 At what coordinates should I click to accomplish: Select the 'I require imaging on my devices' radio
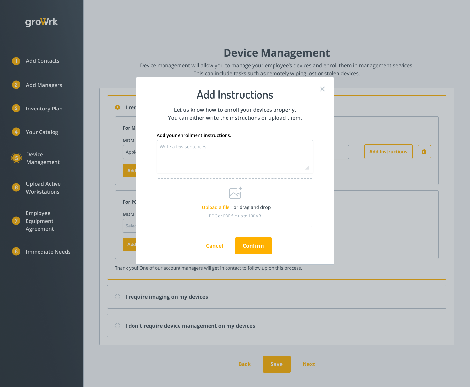(117, 297)
